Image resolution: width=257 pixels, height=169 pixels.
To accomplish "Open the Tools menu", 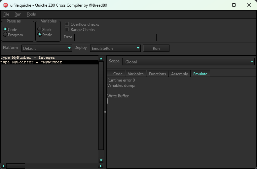I will pyautogui.click(x=31, y=14).
